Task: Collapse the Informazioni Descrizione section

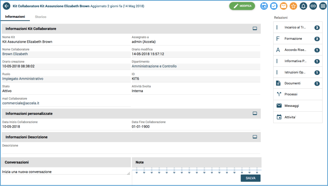Action: [x=255, y=137]
